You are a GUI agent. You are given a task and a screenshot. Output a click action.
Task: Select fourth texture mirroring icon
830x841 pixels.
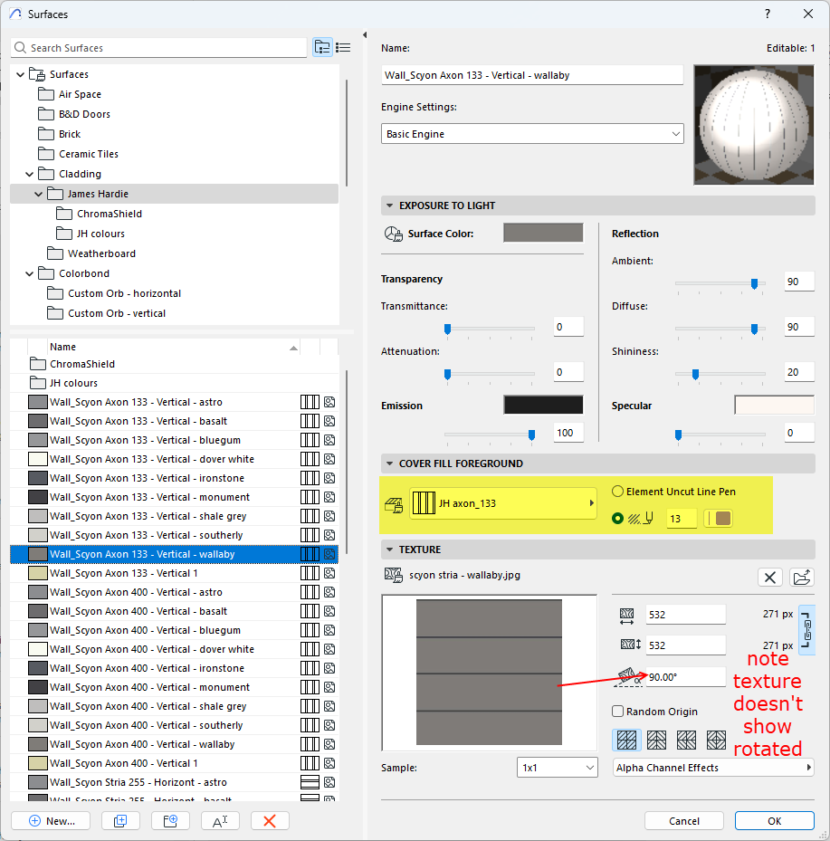pos(716,741)
